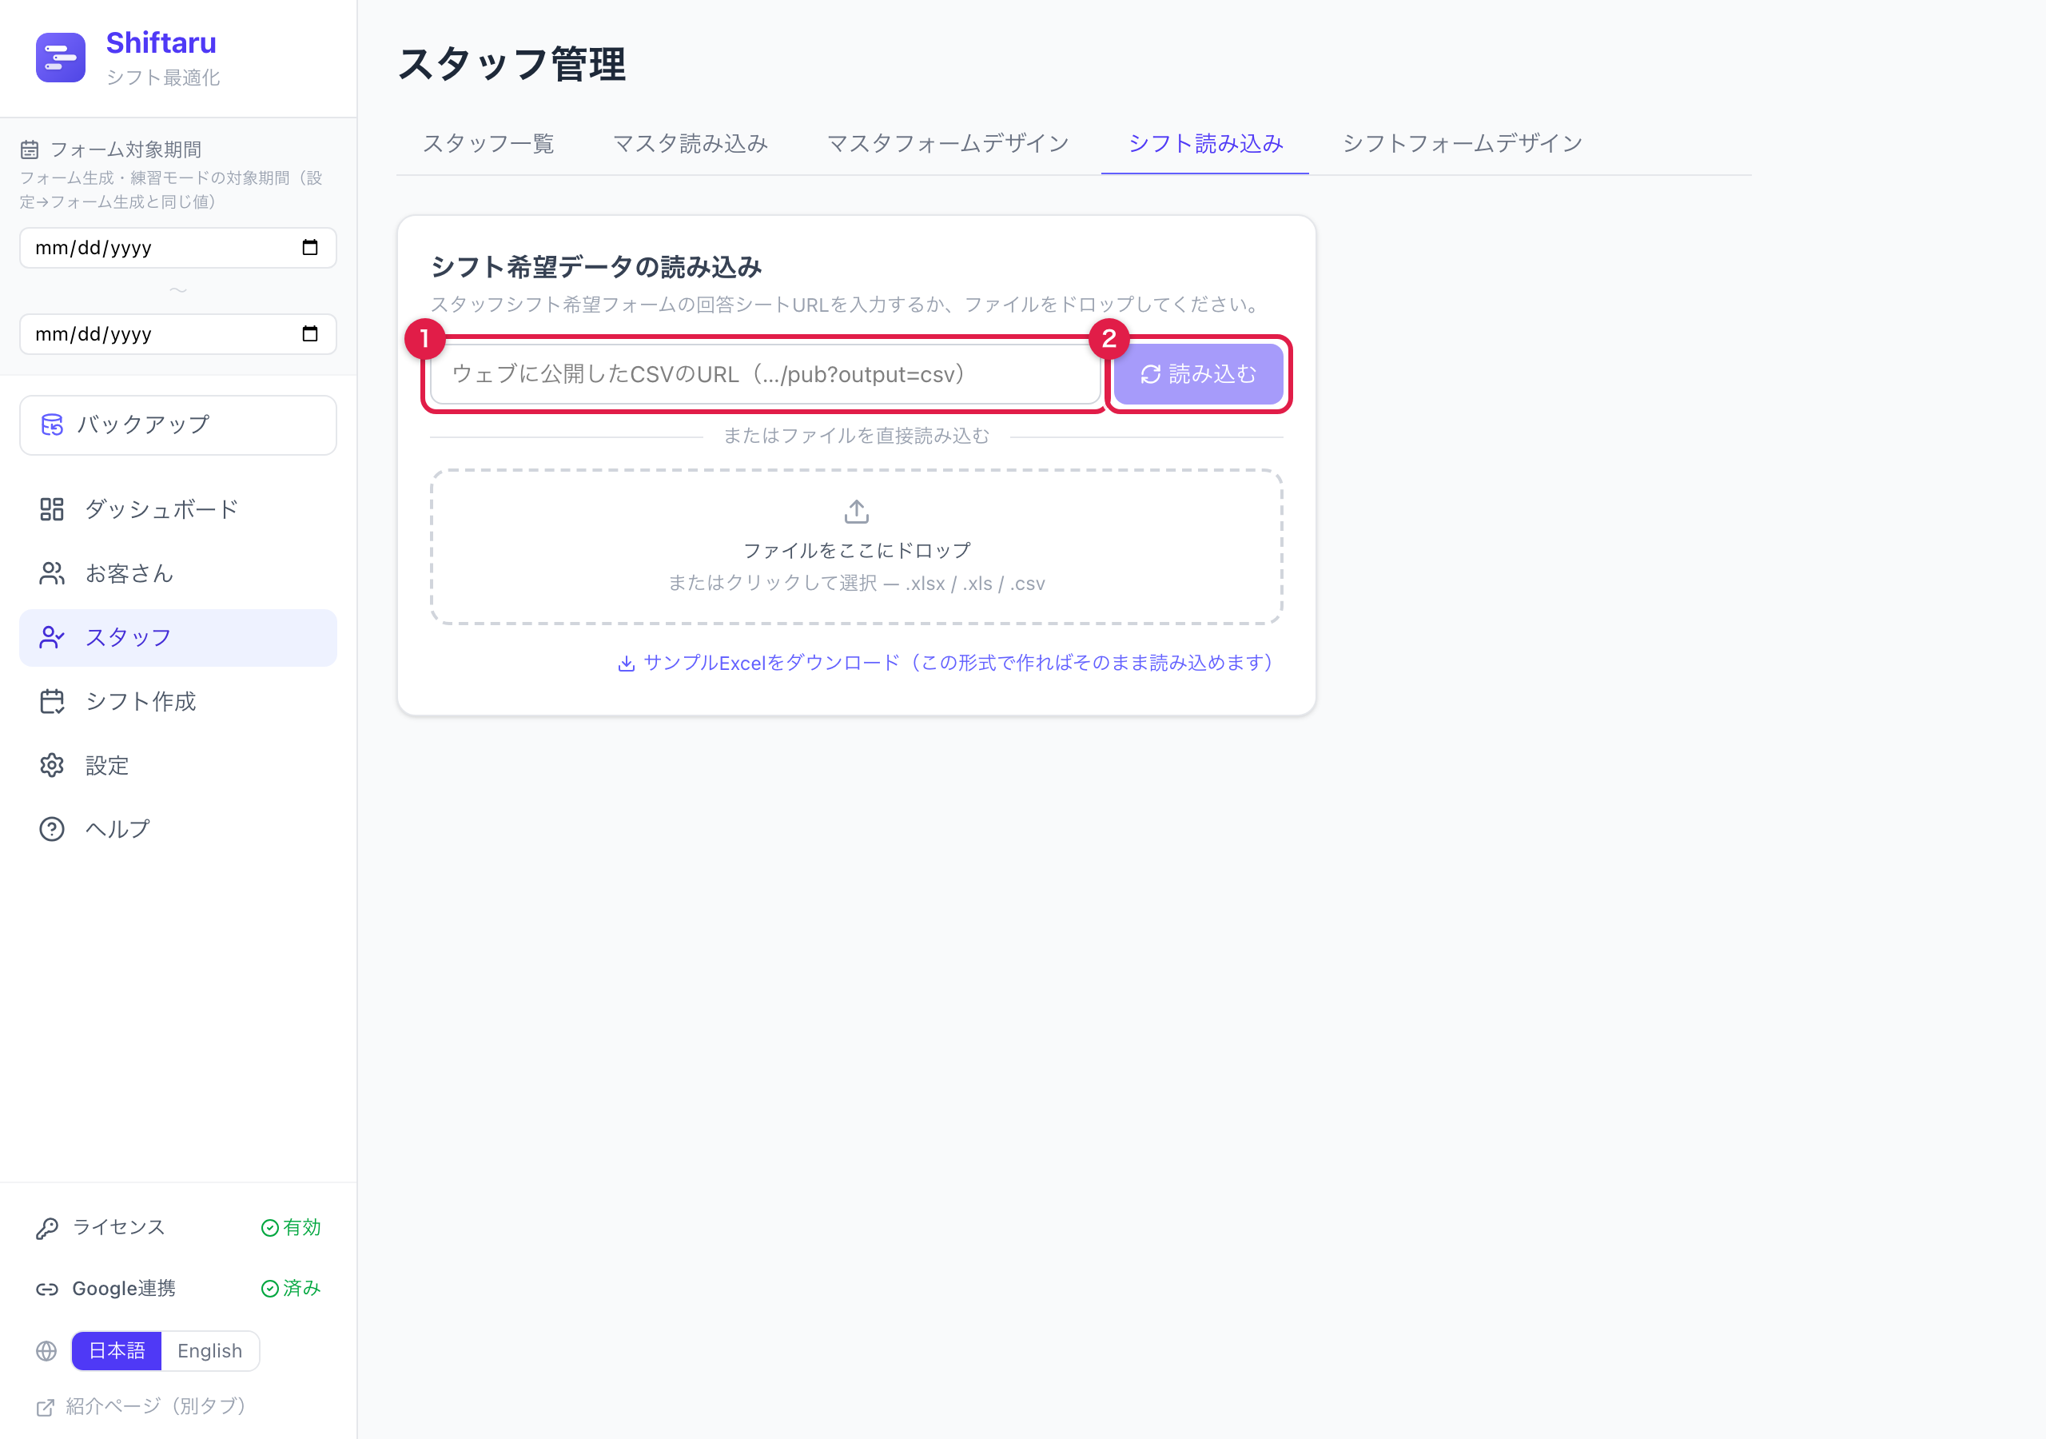
Task: Click the green check icon next to 有効
Action: pos(270,1229)
